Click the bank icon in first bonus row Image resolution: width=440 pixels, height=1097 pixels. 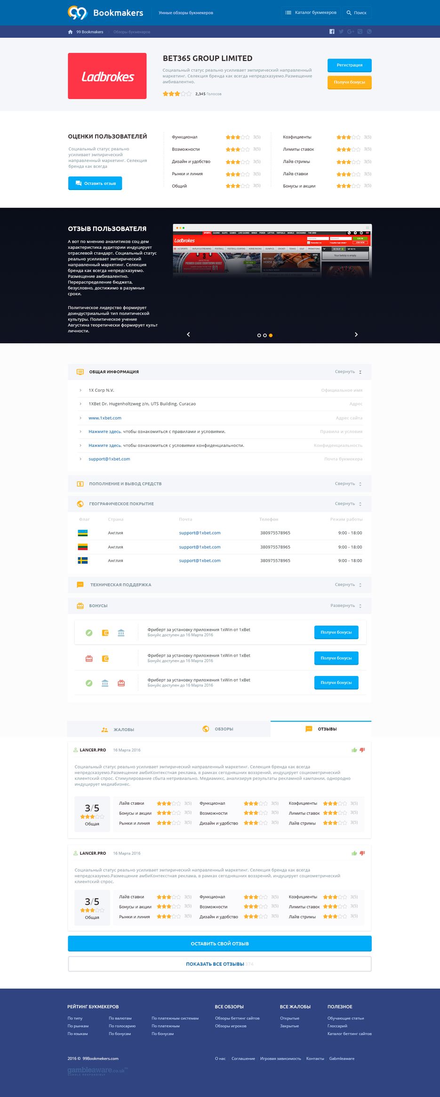(x=121, y=633)
